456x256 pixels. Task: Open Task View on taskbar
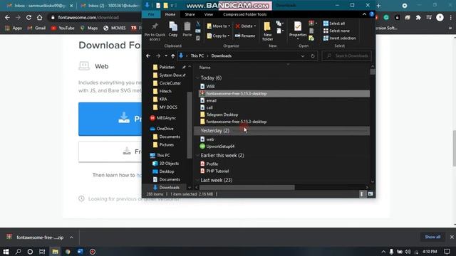coord(42,251)
